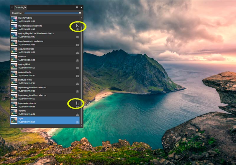The image size is (236, 165).
Task: Select the 'Aggiungi Pixel' label
Action: (x=24, y=64)
